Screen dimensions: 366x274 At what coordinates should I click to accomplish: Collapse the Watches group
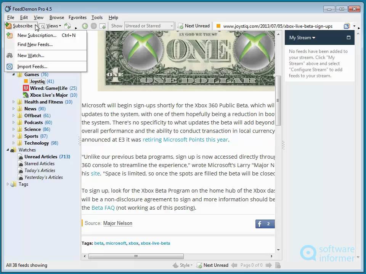point(8,150)
